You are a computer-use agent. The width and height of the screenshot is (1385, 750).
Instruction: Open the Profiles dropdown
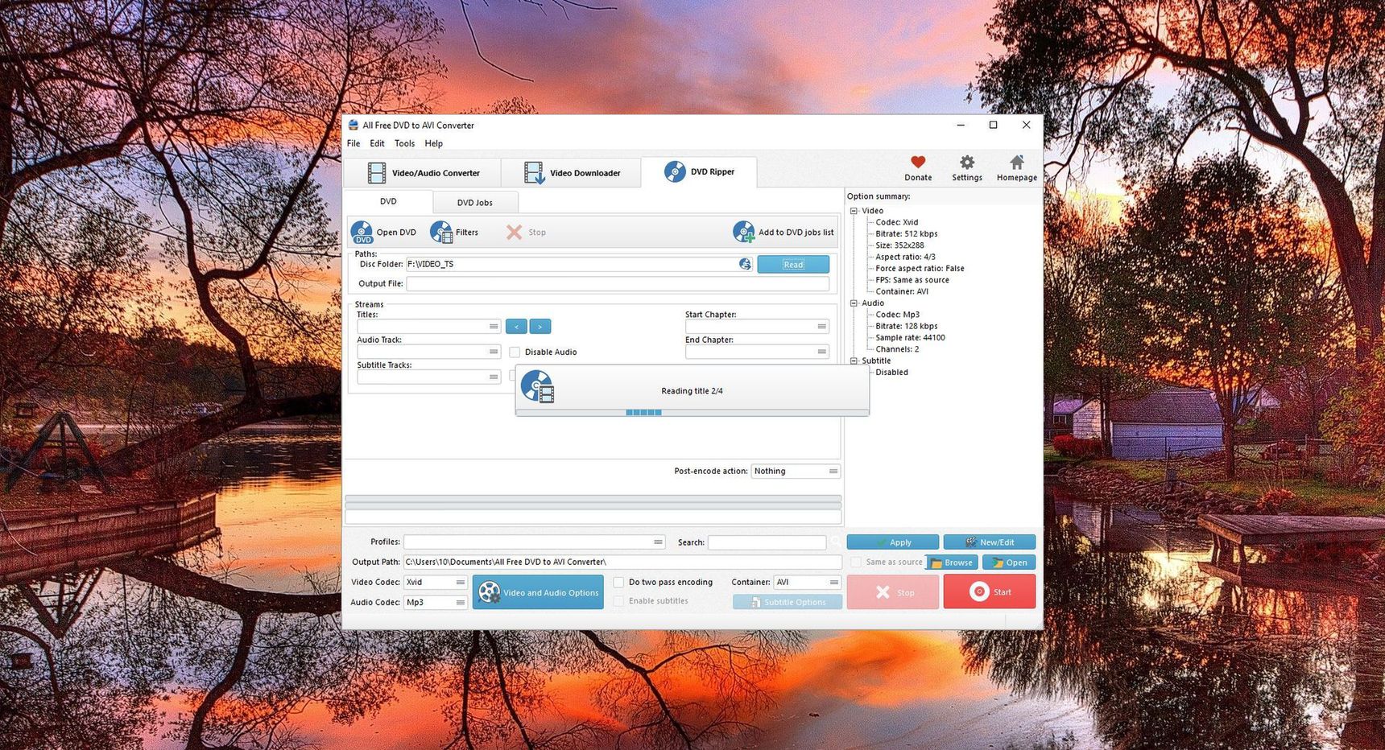pyautogui.click(x=535, y=542)
